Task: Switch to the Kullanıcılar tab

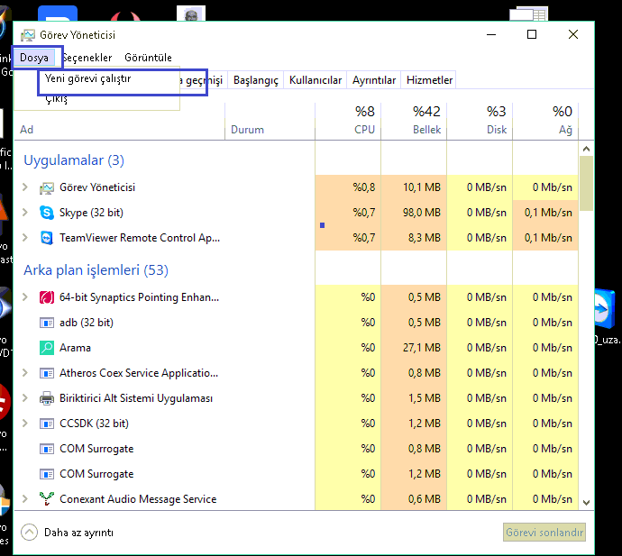Action: click(x=316, y=80)
